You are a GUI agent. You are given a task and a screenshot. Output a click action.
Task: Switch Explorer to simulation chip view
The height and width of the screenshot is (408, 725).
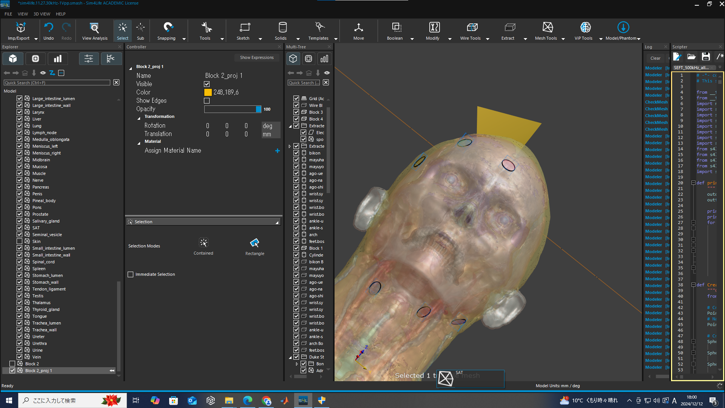[x=35, y=59]
